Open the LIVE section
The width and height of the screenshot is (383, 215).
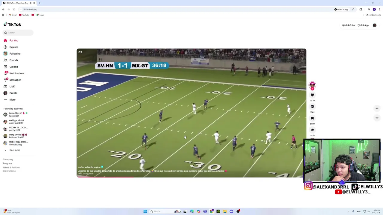pyautogui.click(x=9, y=86)
